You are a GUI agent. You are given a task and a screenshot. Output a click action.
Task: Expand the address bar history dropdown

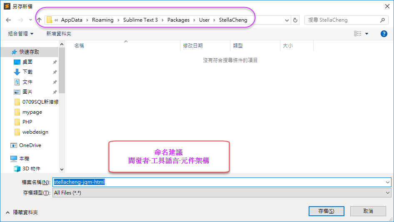[x=287, y=20]
